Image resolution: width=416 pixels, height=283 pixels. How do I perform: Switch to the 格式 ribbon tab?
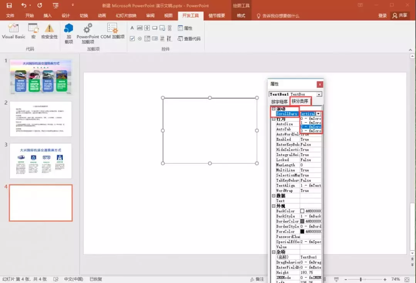point(241,16)
